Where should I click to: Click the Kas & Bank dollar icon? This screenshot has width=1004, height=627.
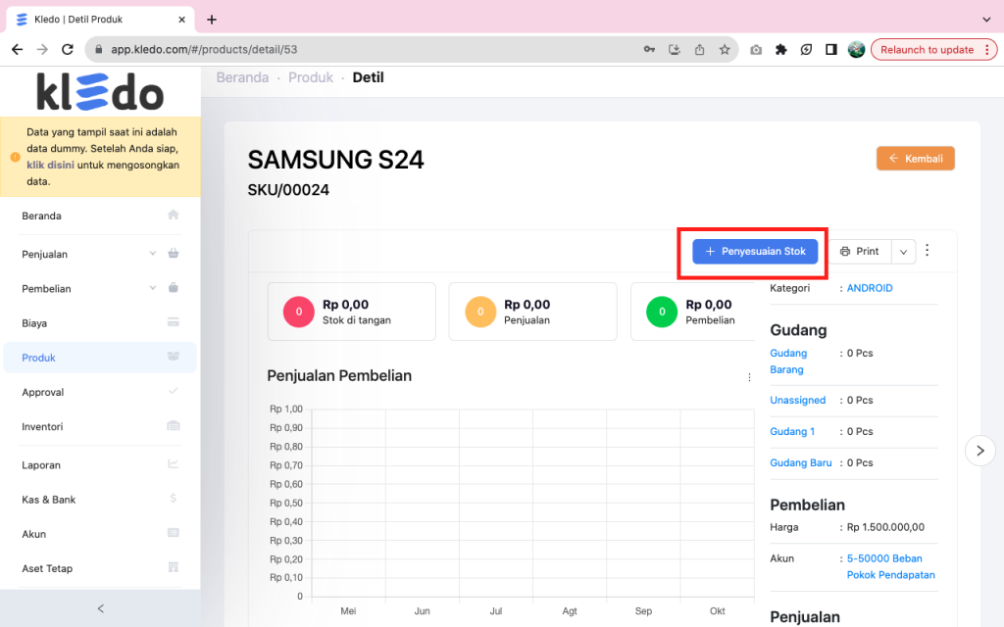tap(173, 499)
